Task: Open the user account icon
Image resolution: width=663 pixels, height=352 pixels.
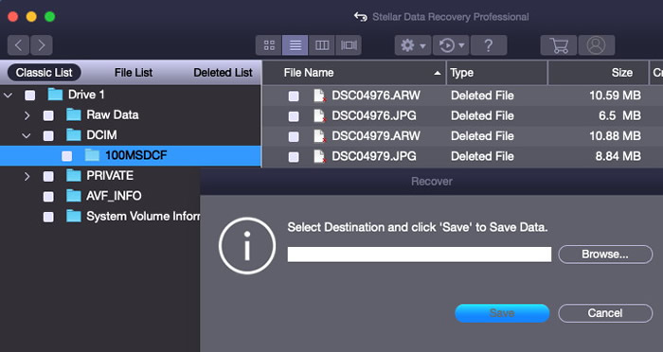Action: (x=596, y=45)
